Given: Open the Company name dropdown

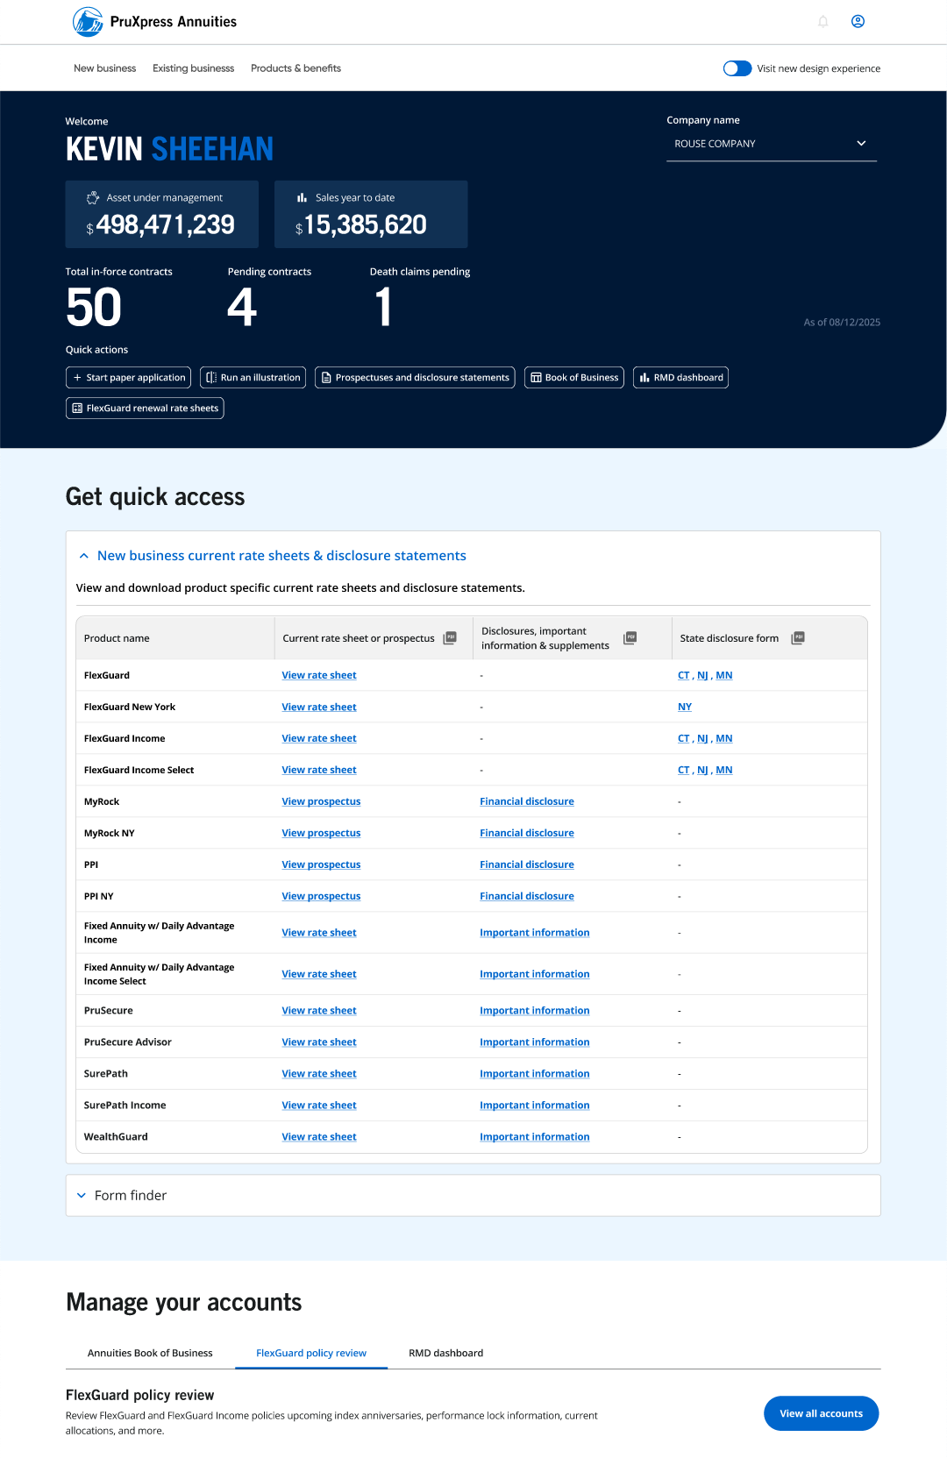Looking at the screenshot, I should click(772, 144).
